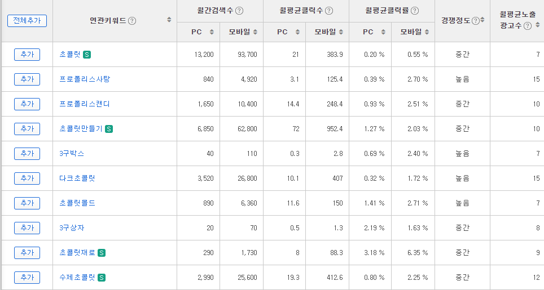
Task: Open the 3구박스 keyword link
Action: [x=72, y=154]
